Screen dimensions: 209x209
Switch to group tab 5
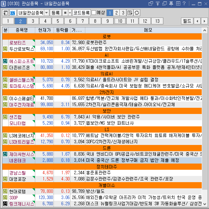[x=58, y=21]
